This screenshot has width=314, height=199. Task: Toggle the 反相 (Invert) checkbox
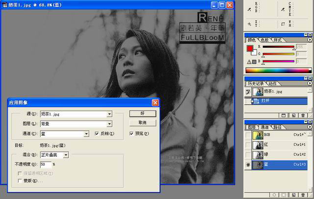pos(97,134)
